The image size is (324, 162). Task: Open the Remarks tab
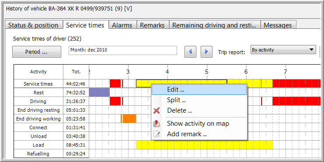tap(152, 25)
